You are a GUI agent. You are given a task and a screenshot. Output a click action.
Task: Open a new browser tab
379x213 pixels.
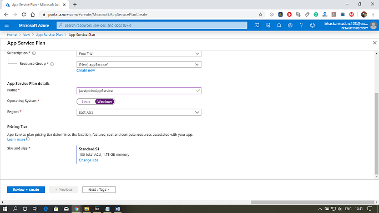75,4
